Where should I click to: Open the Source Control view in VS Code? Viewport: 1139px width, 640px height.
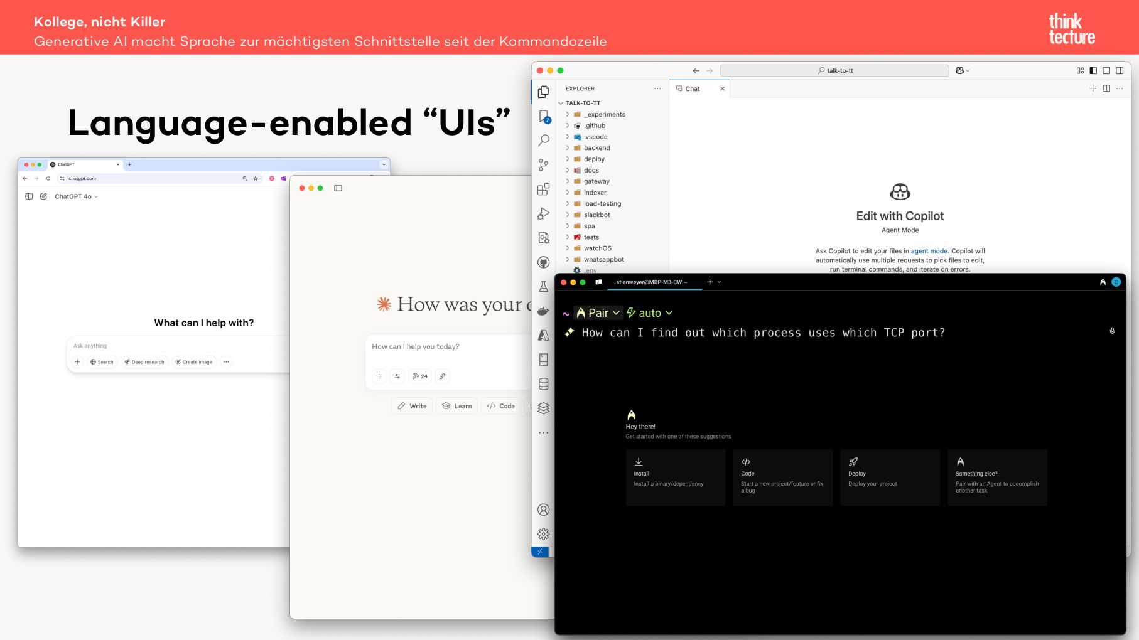click(x=544, y=165)
